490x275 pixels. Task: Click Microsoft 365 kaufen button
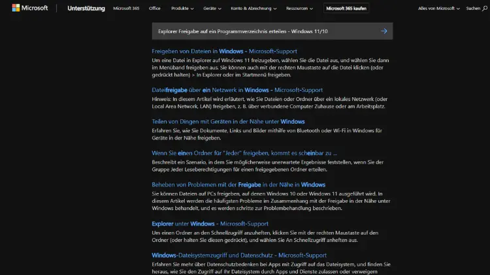pos(346,8)
